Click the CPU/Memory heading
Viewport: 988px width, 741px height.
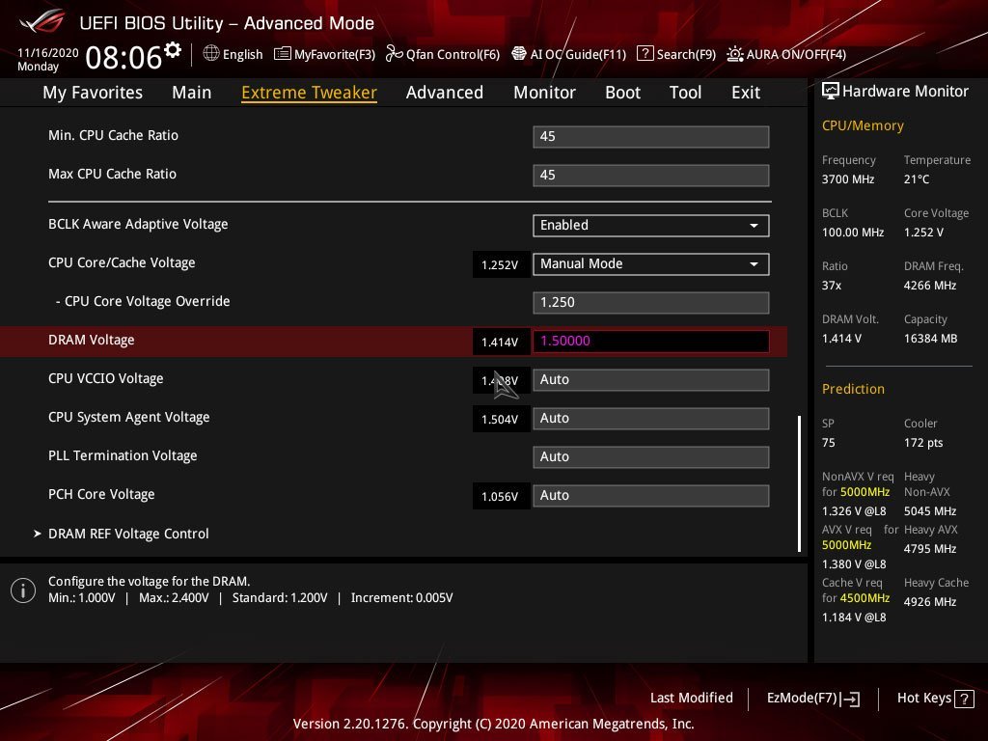click(x=863, y=125)
